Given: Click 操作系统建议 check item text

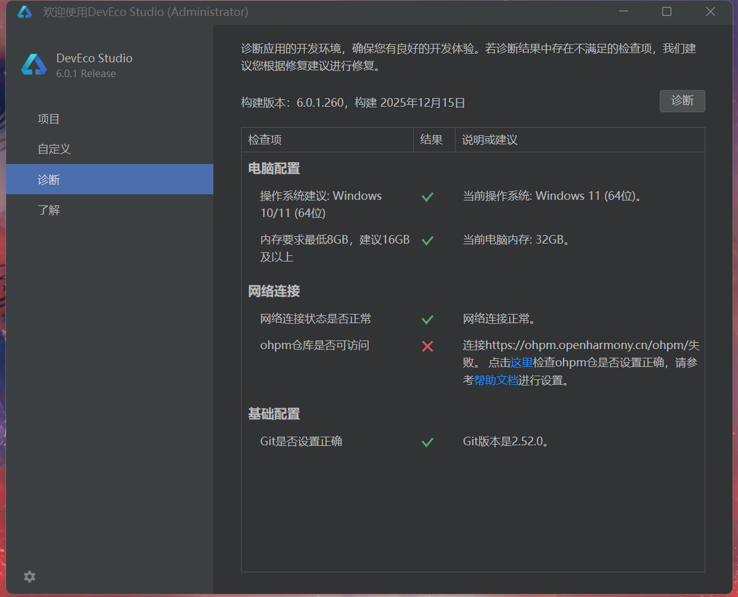Looking at the screenshot, I should 321,204.
